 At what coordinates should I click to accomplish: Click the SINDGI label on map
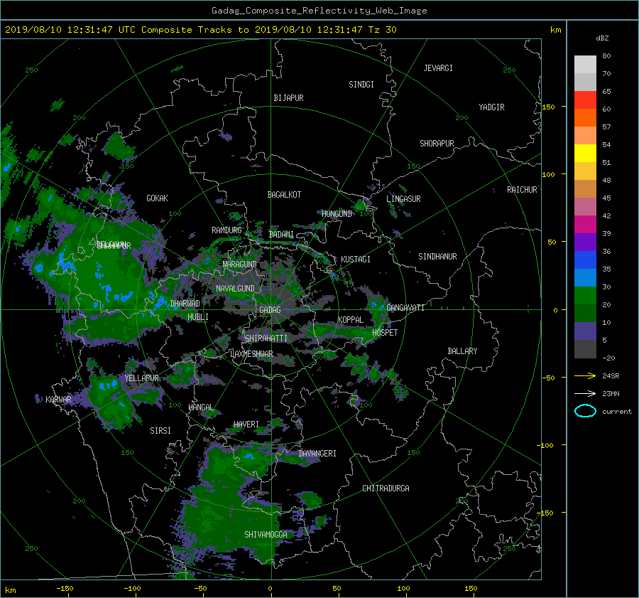pyautogui.click(x=361, y=85)
